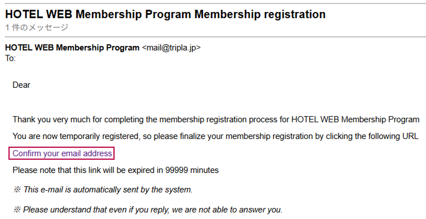Screen dimensions: 426x219
Task: Click the word minutes in expiry notice
Action: (x=205, y=170)
